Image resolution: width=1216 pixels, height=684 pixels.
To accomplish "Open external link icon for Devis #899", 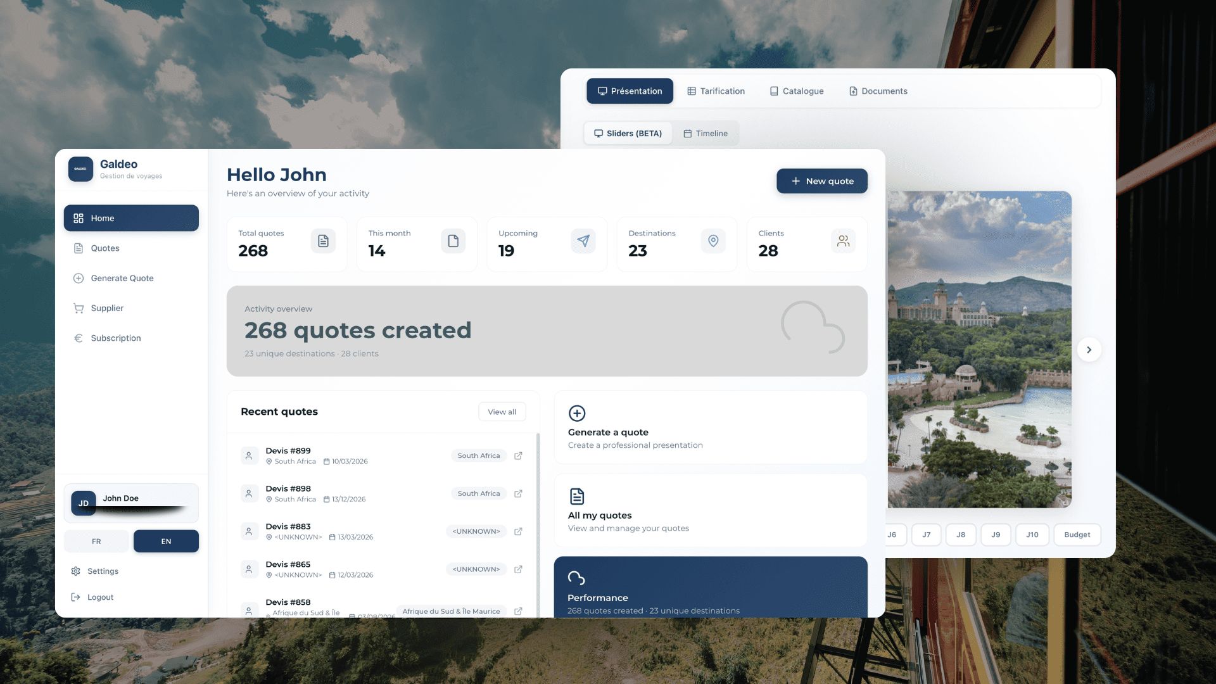I will (x=518, y=456).
